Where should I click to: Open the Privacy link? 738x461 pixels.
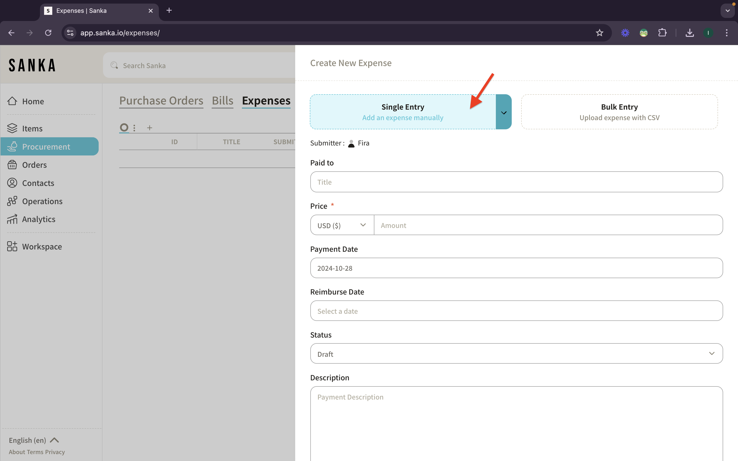(x=55, y=452)
